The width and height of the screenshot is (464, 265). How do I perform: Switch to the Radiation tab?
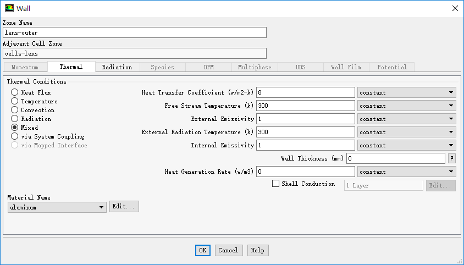(x=117, y=67)
